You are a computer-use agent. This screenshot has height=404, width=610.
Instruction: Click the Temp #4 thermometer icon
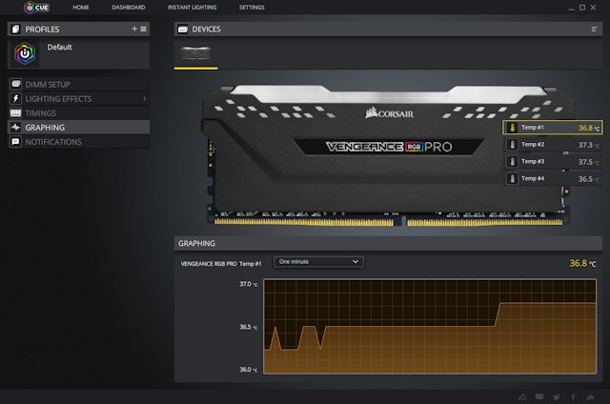tap(513, 179)
